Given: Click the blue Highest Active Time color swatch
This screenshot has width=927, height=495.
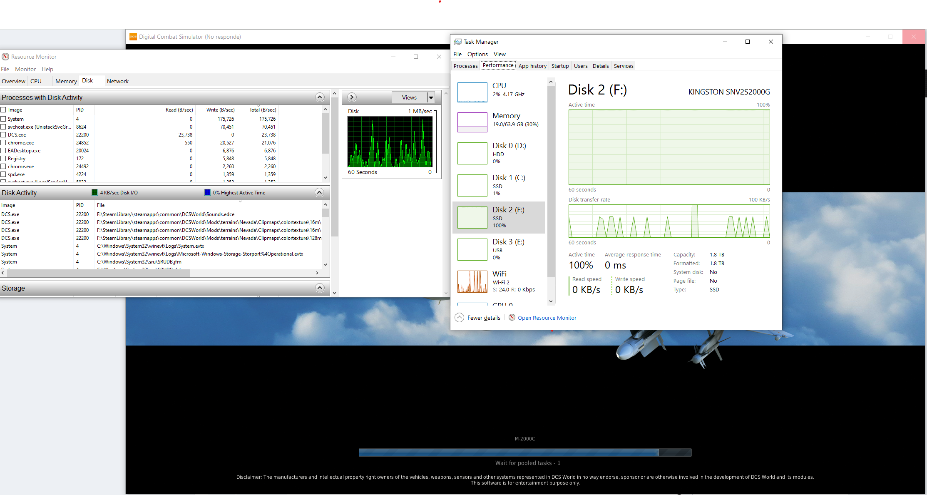Looking at the screenshot, I should (207, 192).
